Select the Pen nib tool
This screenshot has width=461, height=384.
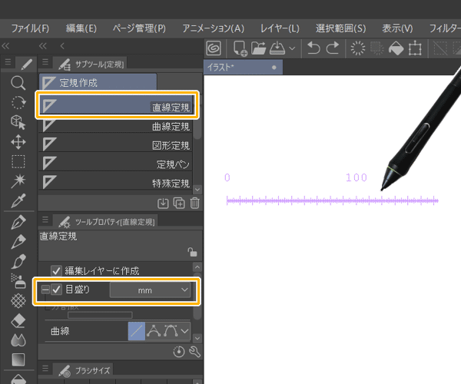pyautogui.click(x=18, y=222)
